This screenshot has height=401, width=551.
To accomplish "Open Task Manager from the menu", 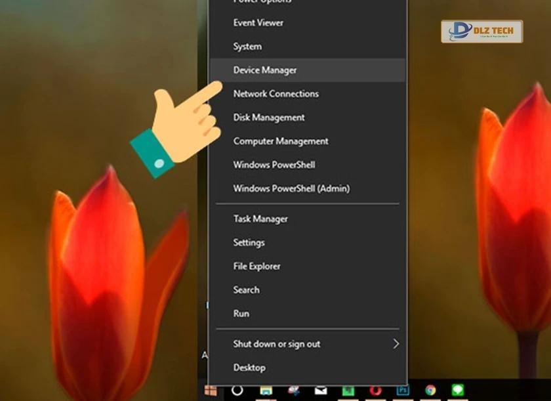I will point(260,219).
